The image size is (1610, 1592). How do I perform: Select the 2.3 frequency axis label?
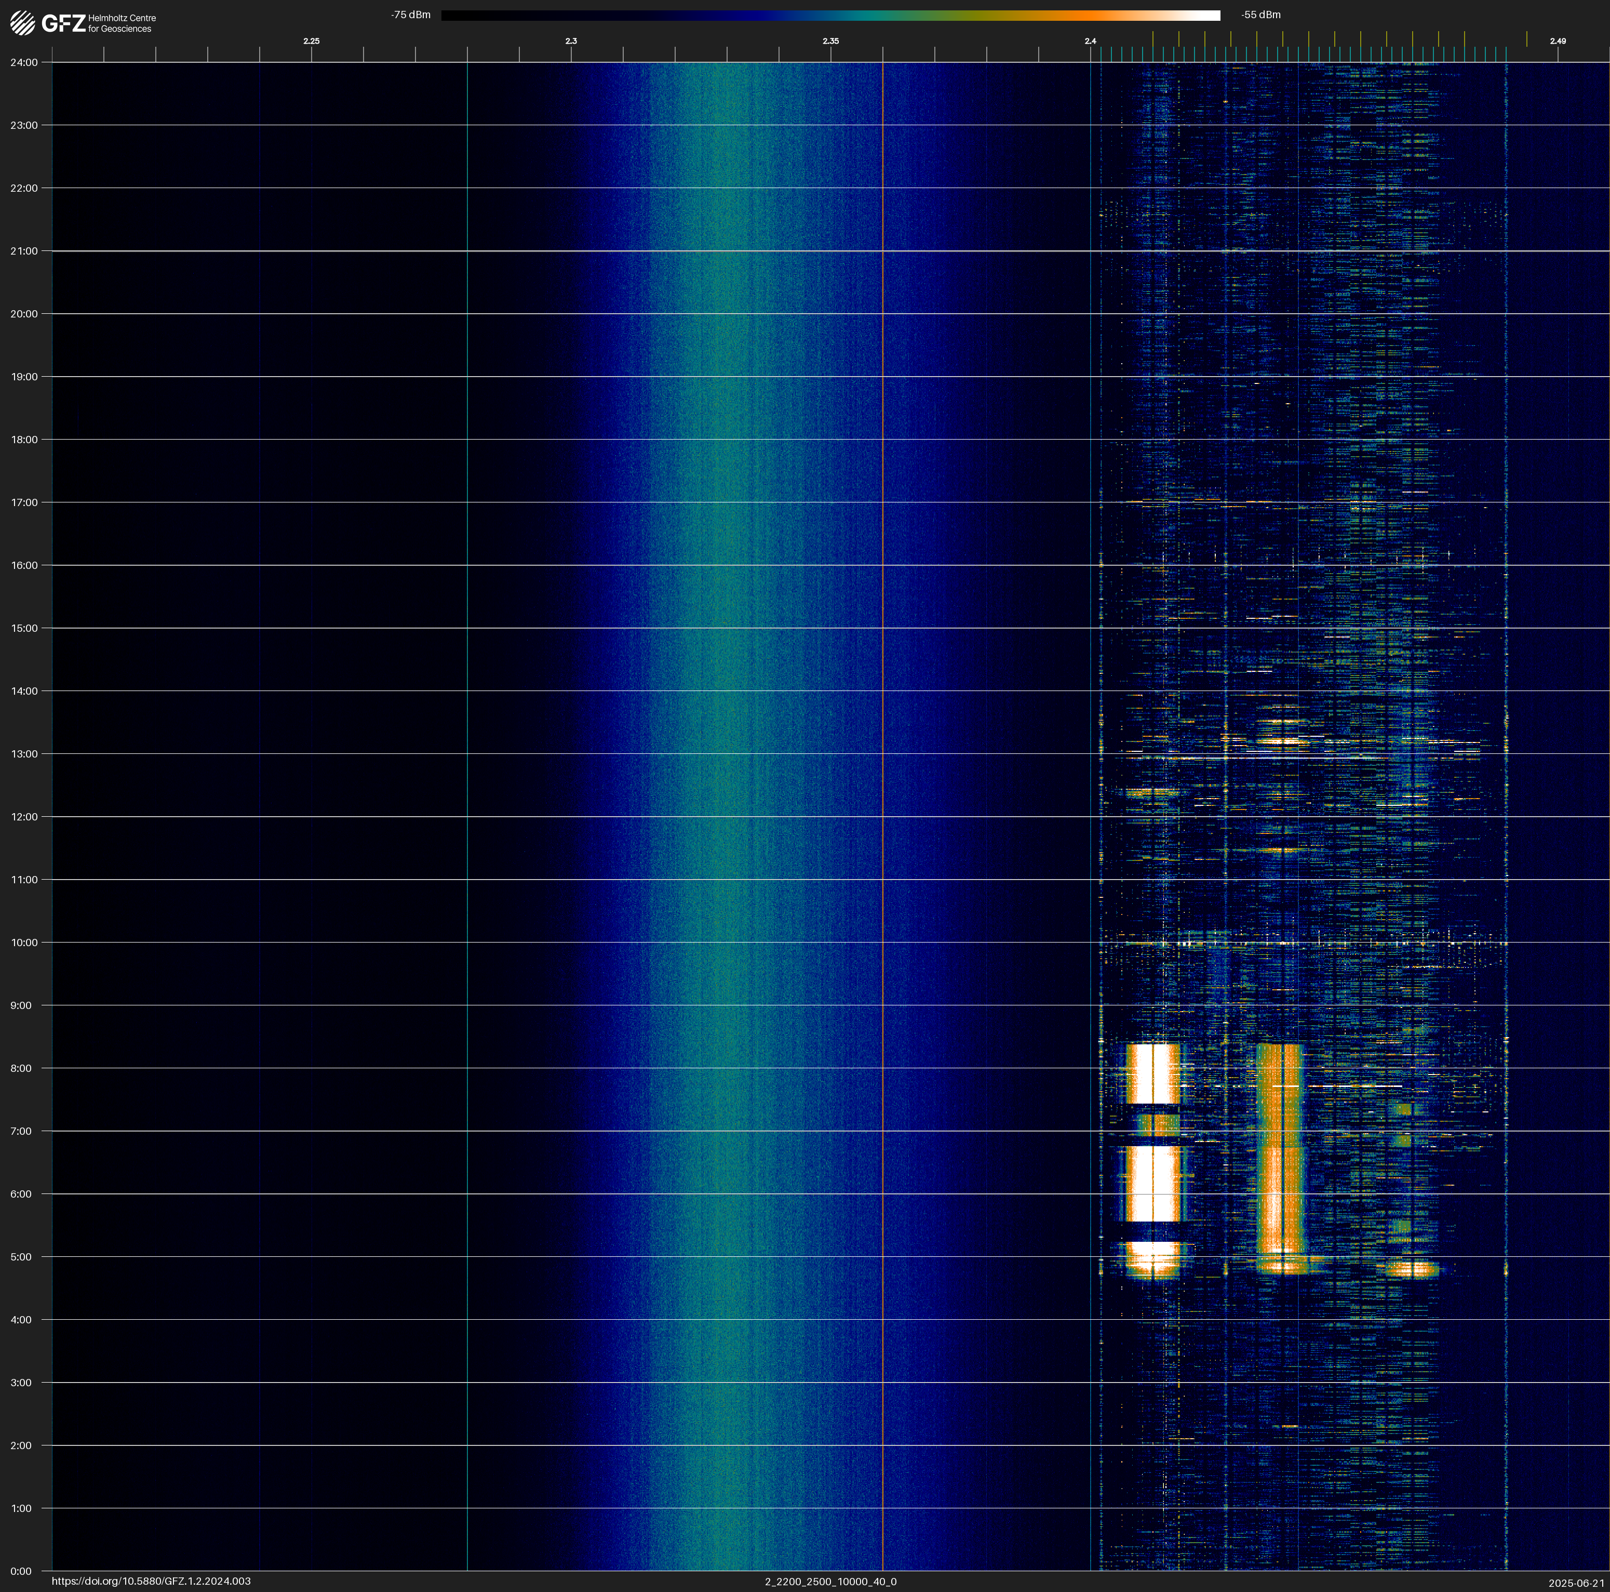571,41
